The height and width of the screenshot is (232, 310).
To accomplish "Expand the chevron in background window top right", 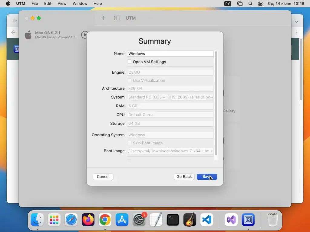I will point(297,22).
